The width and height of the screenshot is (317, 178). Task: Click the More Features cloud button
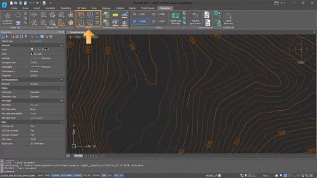point(228,18)
